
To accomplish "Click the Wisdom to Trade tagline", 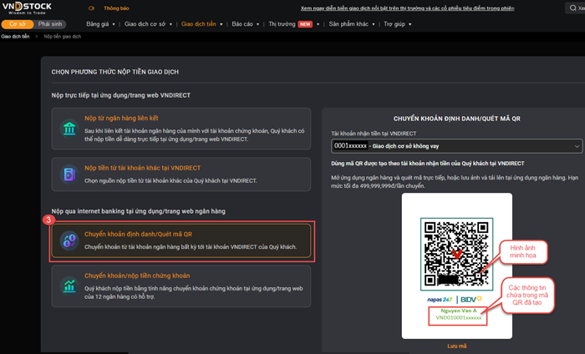I will 27,13.
